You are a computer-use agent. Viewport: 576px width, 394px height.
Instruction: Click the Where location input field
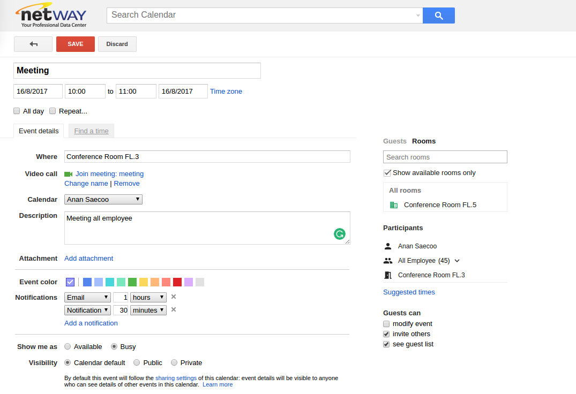207,157
